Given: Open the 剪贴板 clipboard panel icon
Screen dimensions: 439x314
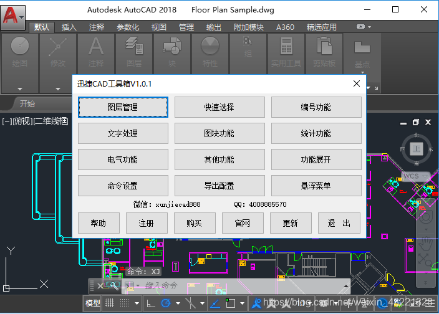Looking at the screenshot, I should point(324,46).
